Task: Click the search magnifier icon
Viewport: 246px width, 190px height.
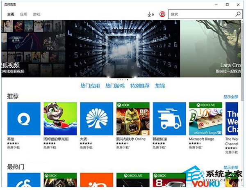Action: point(238,14)
